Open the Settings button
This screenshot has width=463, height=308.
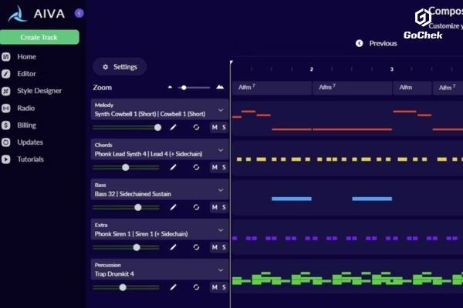[120, 67]
